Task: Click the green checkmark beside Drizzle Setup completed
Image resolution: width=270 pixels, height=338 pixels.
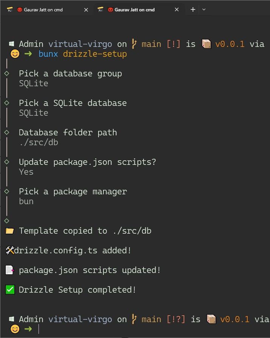Action: point(10,290)
